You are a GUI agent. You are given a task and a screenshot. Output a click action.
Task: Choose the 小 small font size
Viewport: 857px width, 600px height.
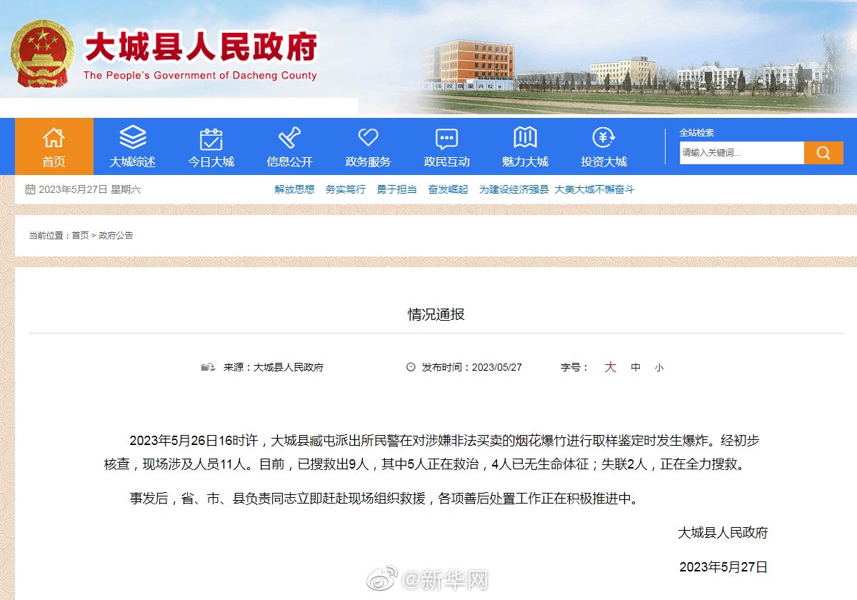pos(659,366)
